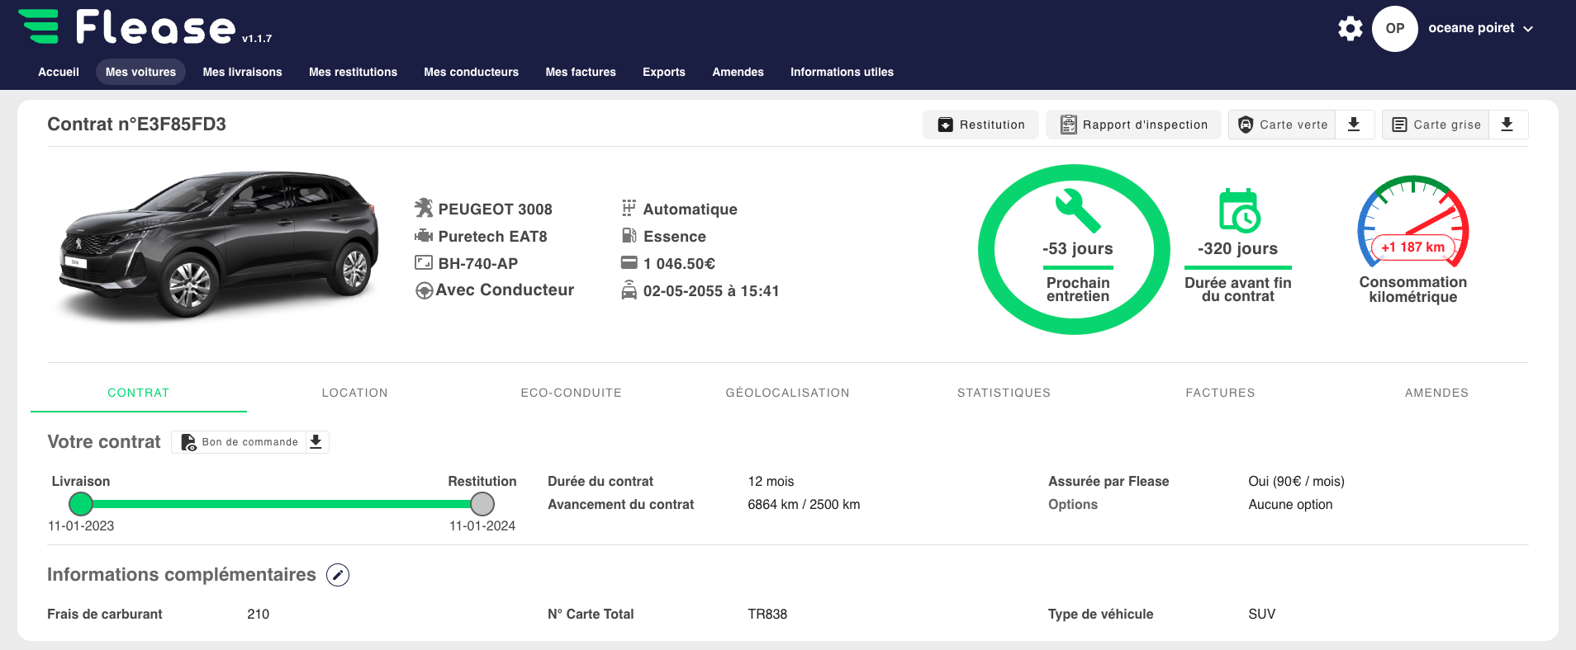Click the green contract progress bar
The image size is (1576, 650).
[282, 503]
